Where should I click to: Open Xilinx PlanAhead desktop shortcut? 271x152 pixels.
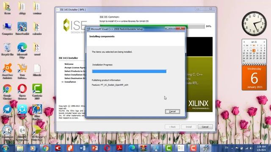pos(37,112)
